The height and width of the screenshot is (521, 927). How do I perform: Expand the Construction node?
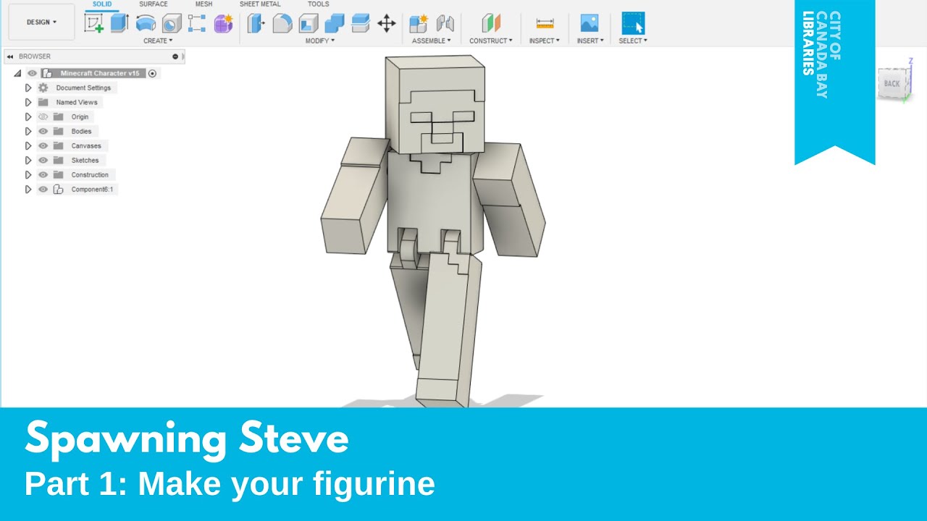coord(28,174)
